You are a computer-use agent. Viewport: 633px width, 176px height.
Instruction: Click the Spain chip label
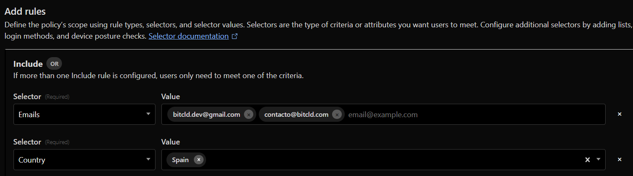click(180, 160)
